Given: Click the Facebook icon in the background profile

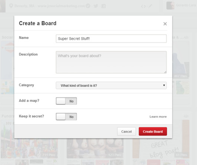Looking at the screenshot, I should [x=104, y=6].
